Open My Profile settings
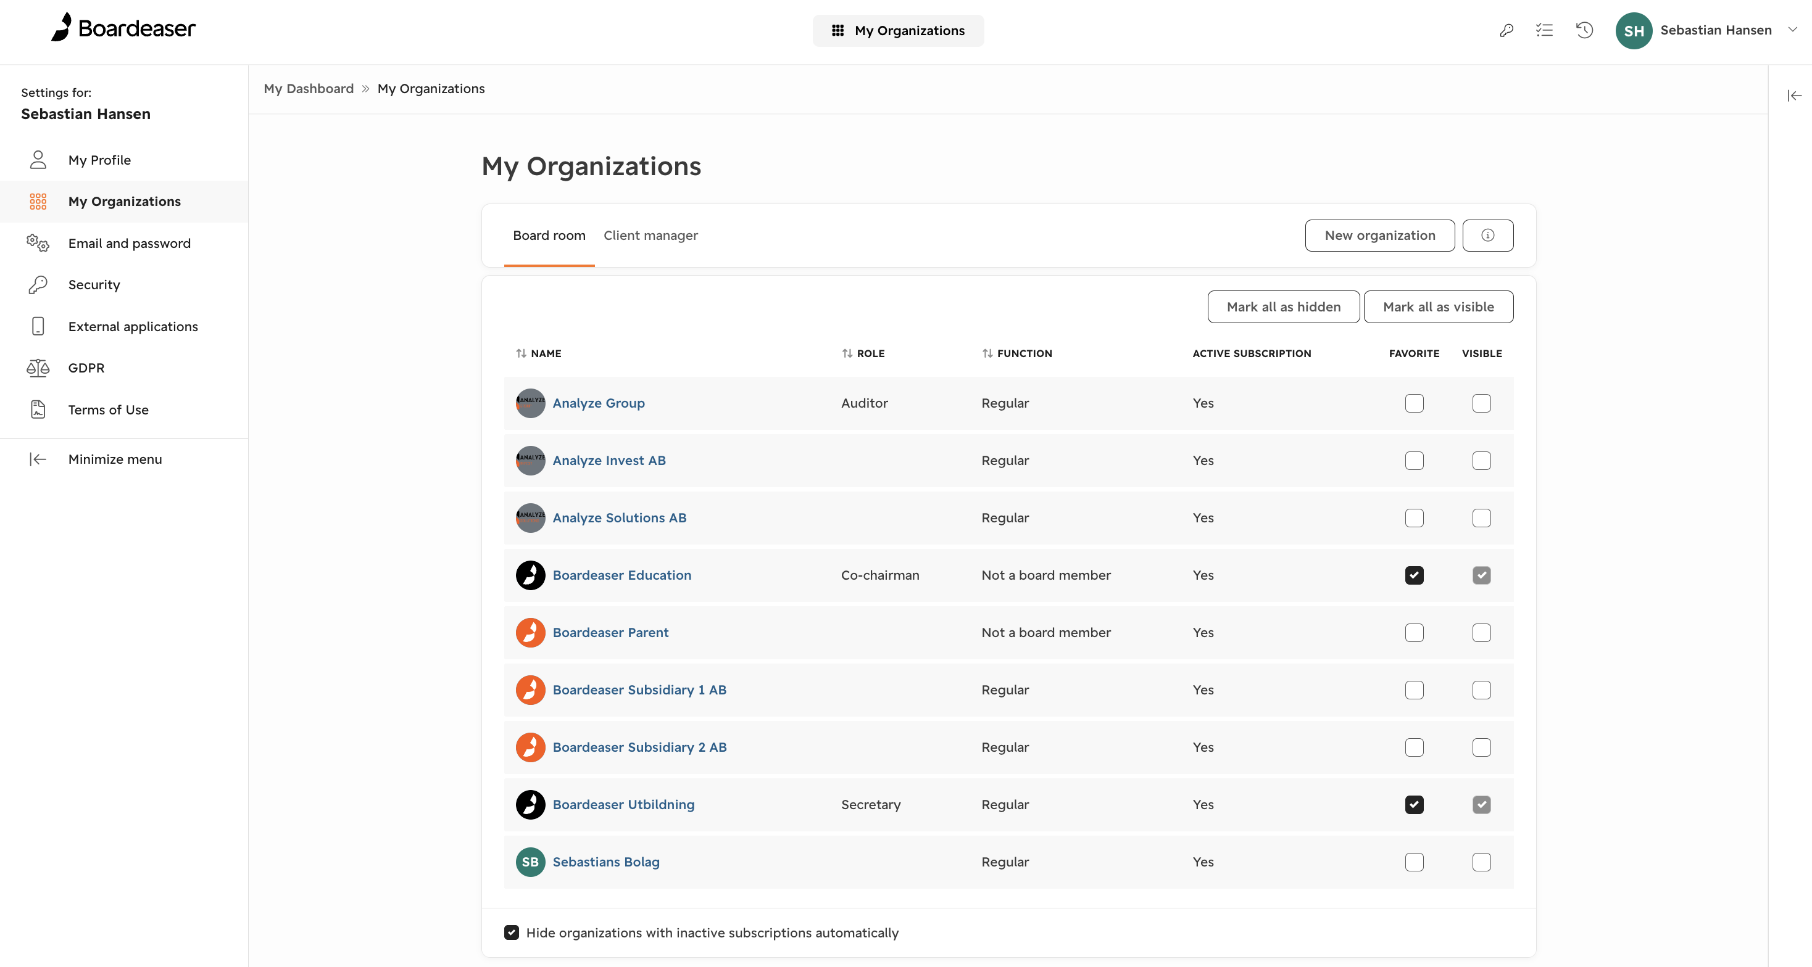The image size is (1812, 967). (x=99, y=160)
